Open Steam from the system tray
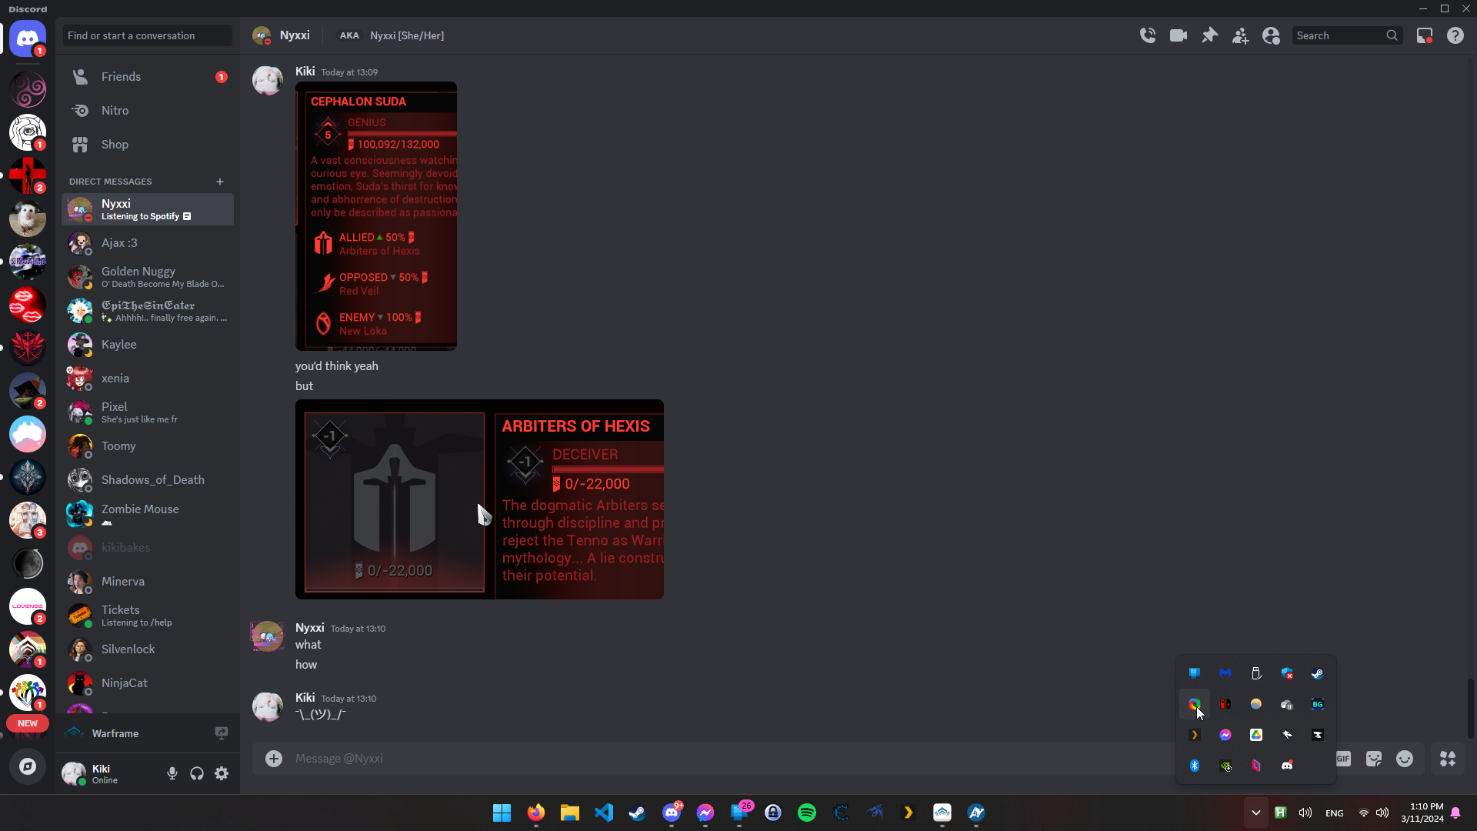The height and width of the screenshot is (831, 1477). [x=1318, y=673]
